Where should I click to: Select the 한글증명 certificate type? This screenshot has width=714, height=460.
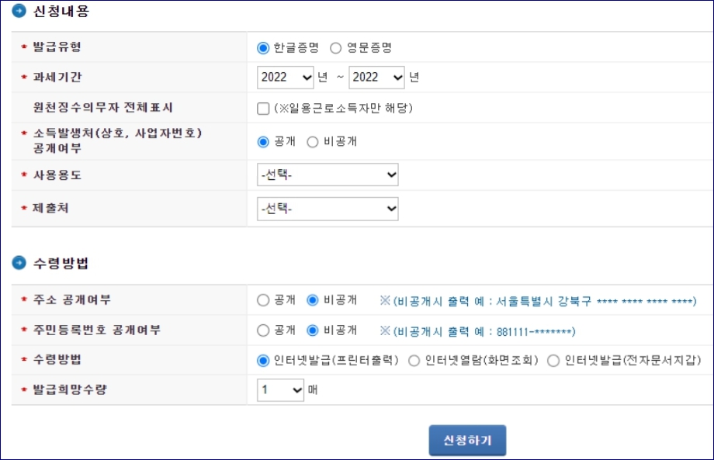tap(262, 47)
